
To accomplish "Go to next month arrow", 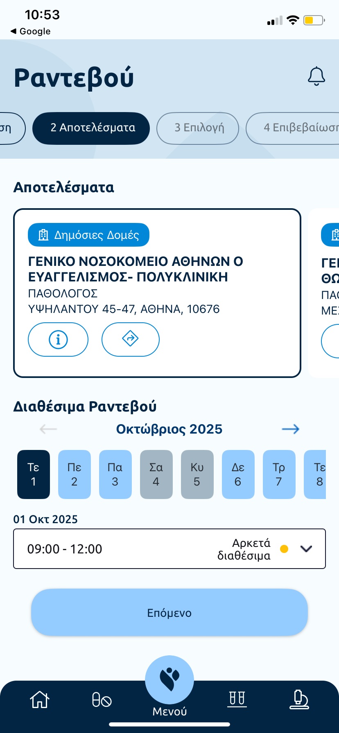I will point(291,429).
